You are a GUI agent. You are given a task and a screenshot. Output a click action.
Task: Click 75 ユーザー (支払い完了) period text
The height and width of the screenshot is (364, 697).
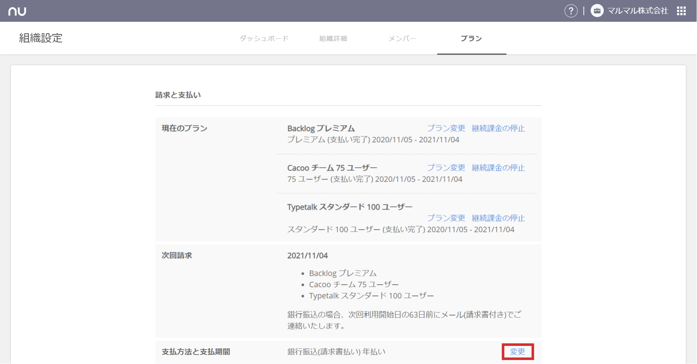pyautogui.click(x=375, y=179)
